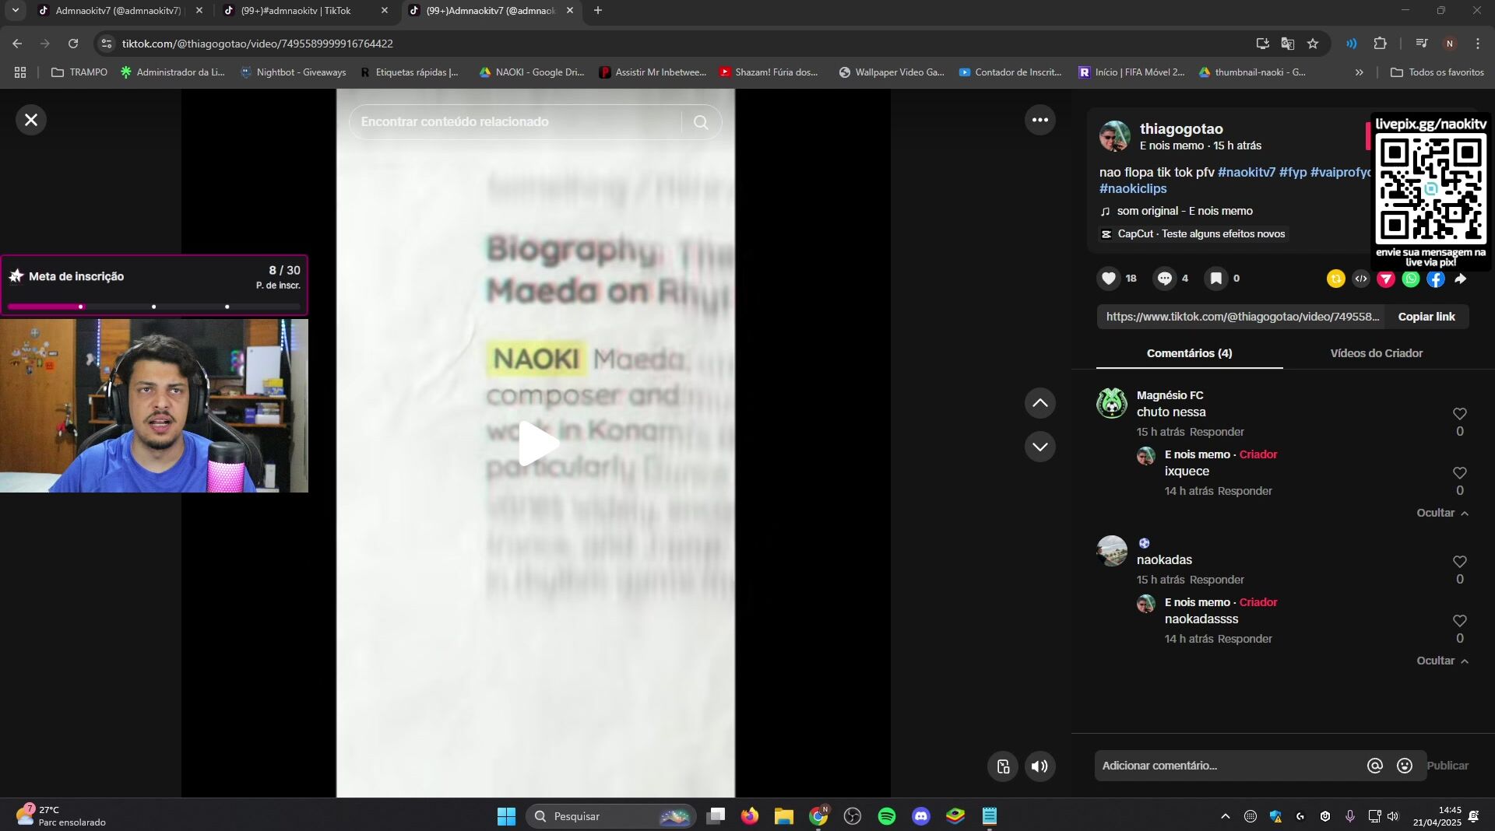Image resolution: width=1495 pixels, height=831 pixels.
Task: Like the 'ixquece' reply
Action: 1459,473
